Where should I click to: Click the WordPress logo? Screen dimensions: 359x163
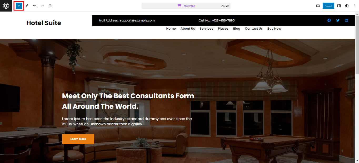[6, 6]
